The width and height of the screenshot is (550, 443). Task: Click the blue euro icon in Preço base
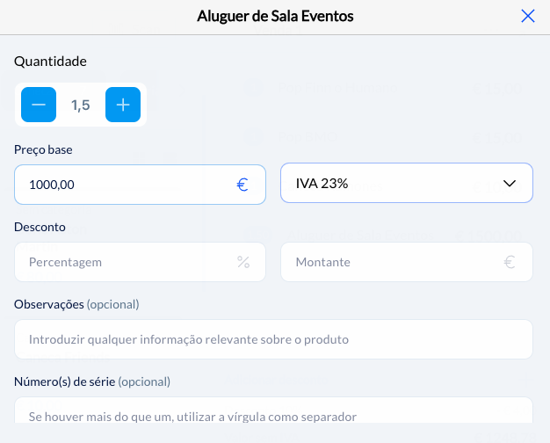(x=243, y=185)
